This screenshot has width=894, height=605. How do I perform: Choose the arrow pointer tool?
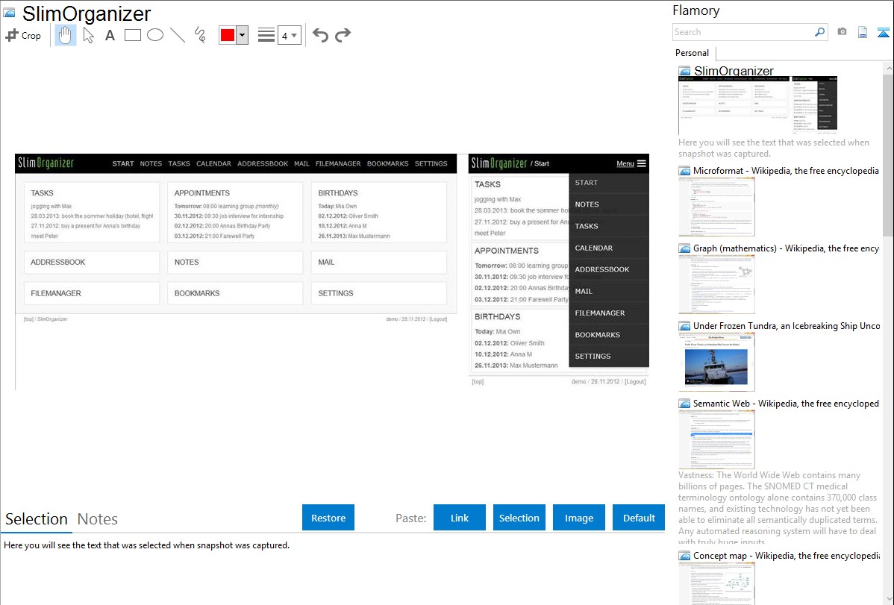88,35
